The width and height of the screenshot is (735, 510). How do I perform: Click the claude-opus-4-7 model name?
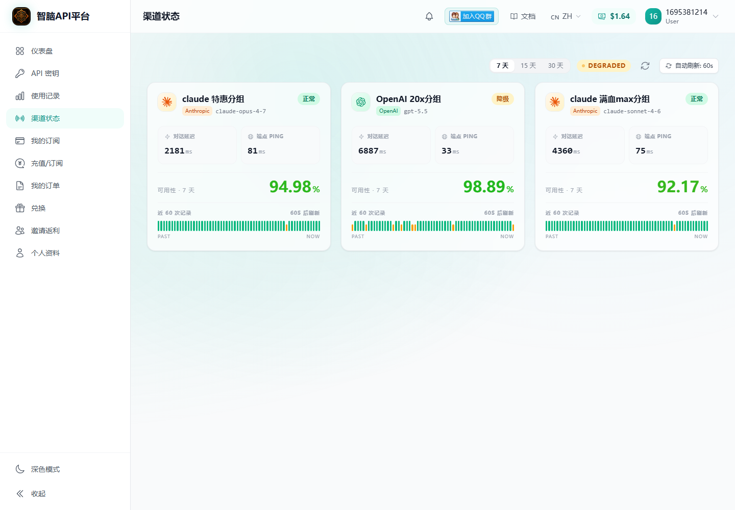pos(241,111)
